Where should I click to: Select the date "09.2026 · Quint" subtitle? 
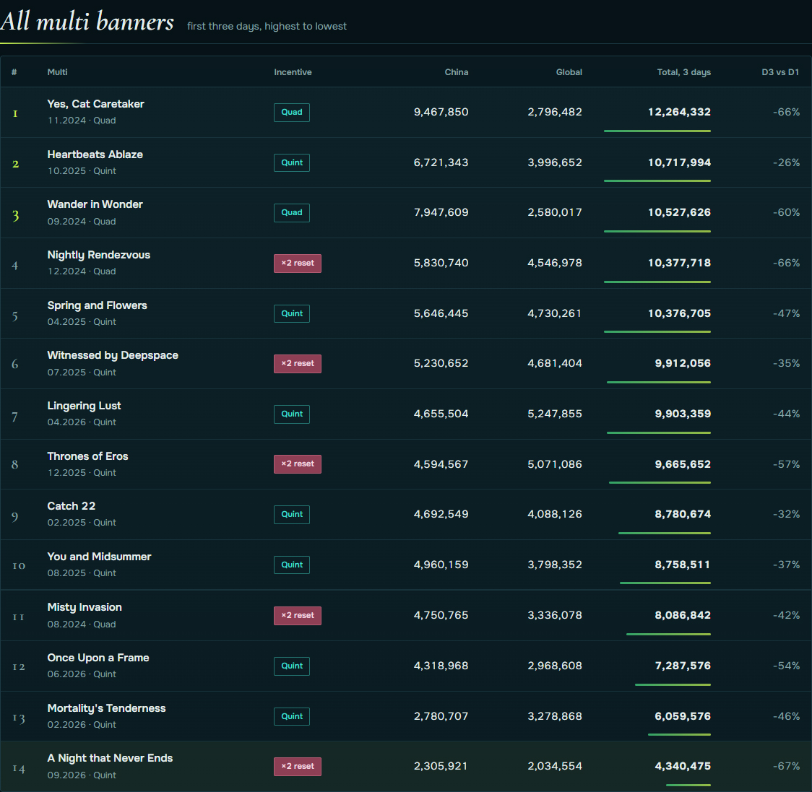[82, 775]
